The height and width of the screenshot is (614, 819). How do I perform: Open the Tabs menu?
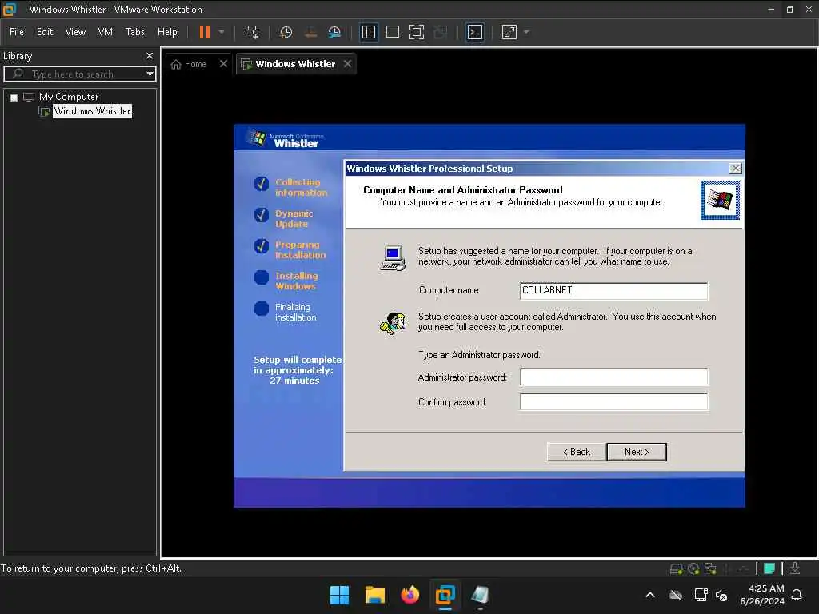click(134, 32)
